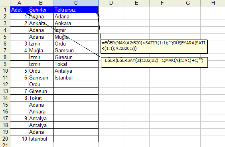This screenshot has width=225, height=147.
Task: Select column H header
Action: click(213, 3)
